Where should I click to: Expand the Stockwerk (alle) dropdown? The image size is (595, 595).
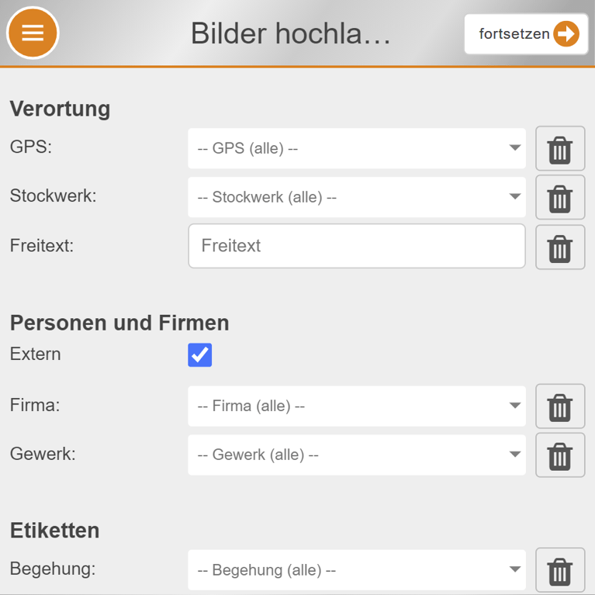coord(357,198)
